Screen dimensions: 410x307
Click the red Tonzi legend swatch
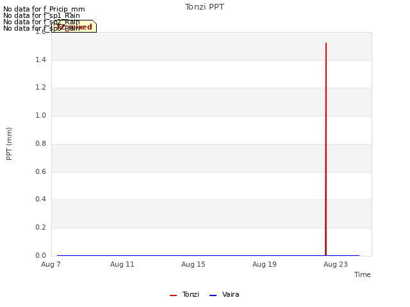pos(174,295)
